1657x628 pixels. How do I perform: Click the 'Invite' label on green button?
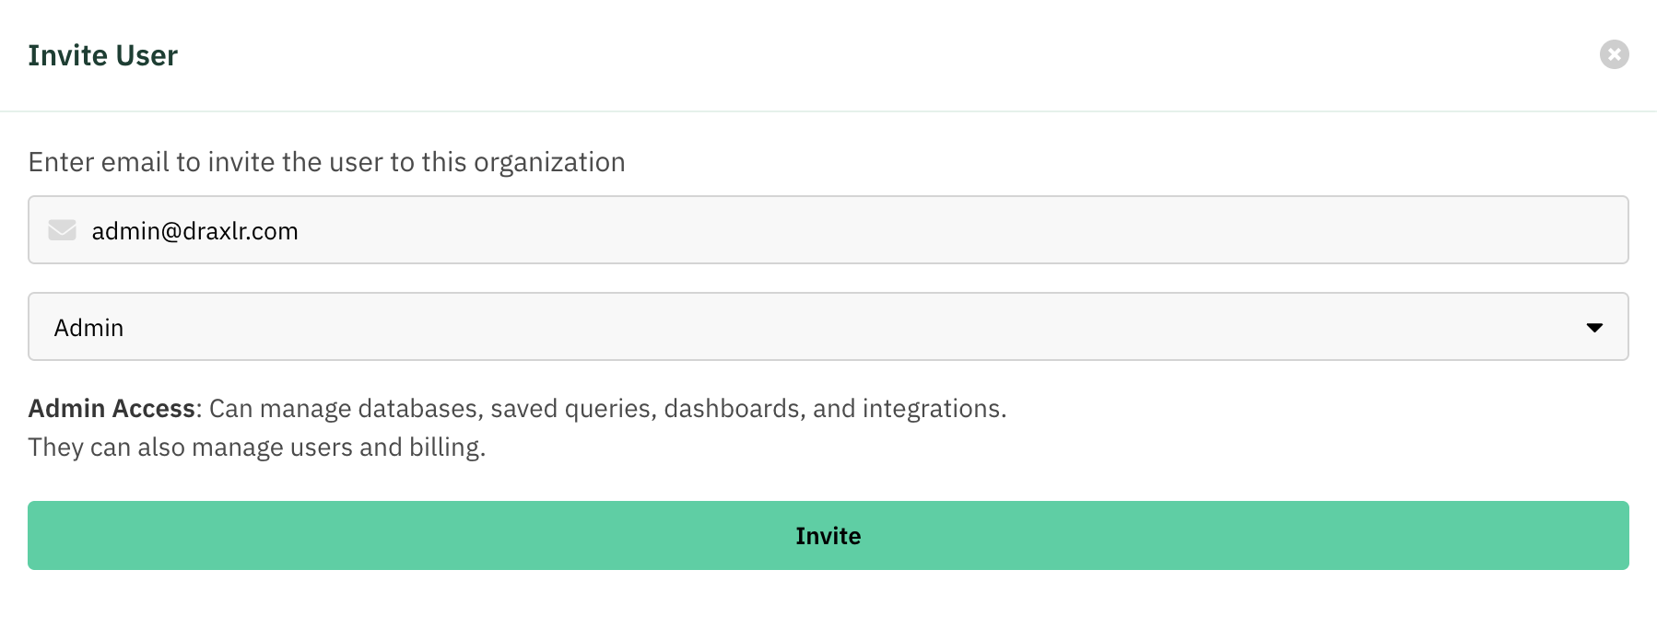(x=828, y=536)
